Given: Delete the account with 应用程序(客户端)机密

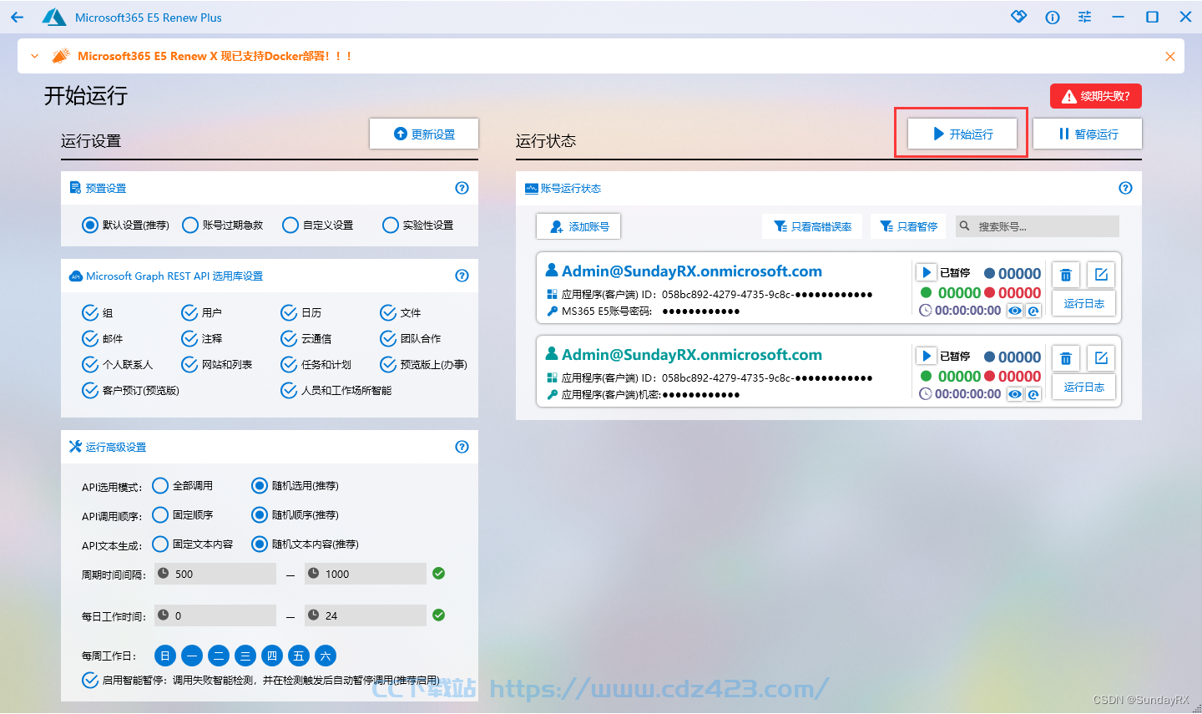Looking at the screenshot, I should point(1066,358).
